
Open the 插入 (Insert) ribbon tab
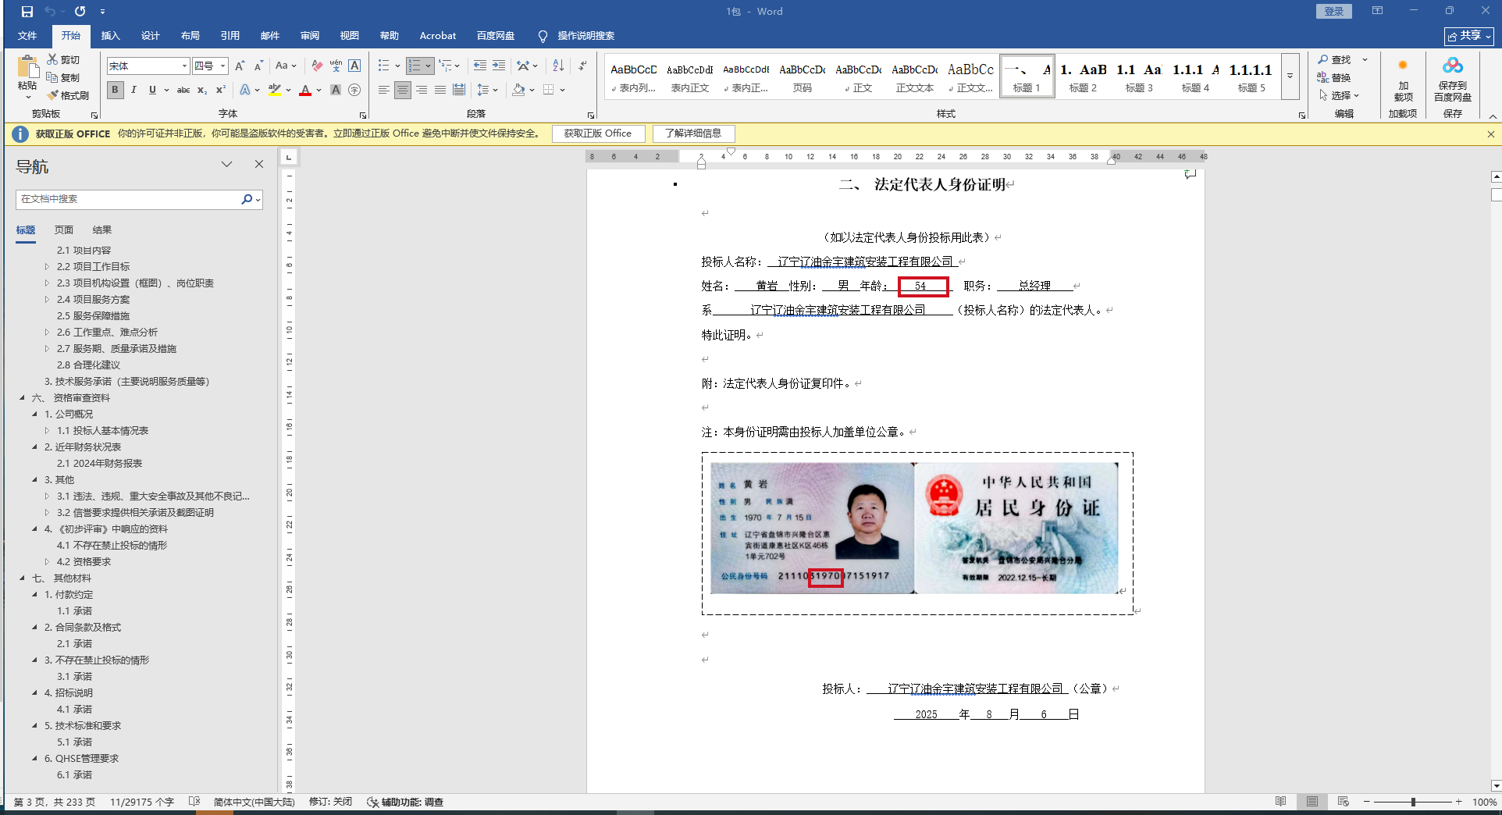click(110, 36)
